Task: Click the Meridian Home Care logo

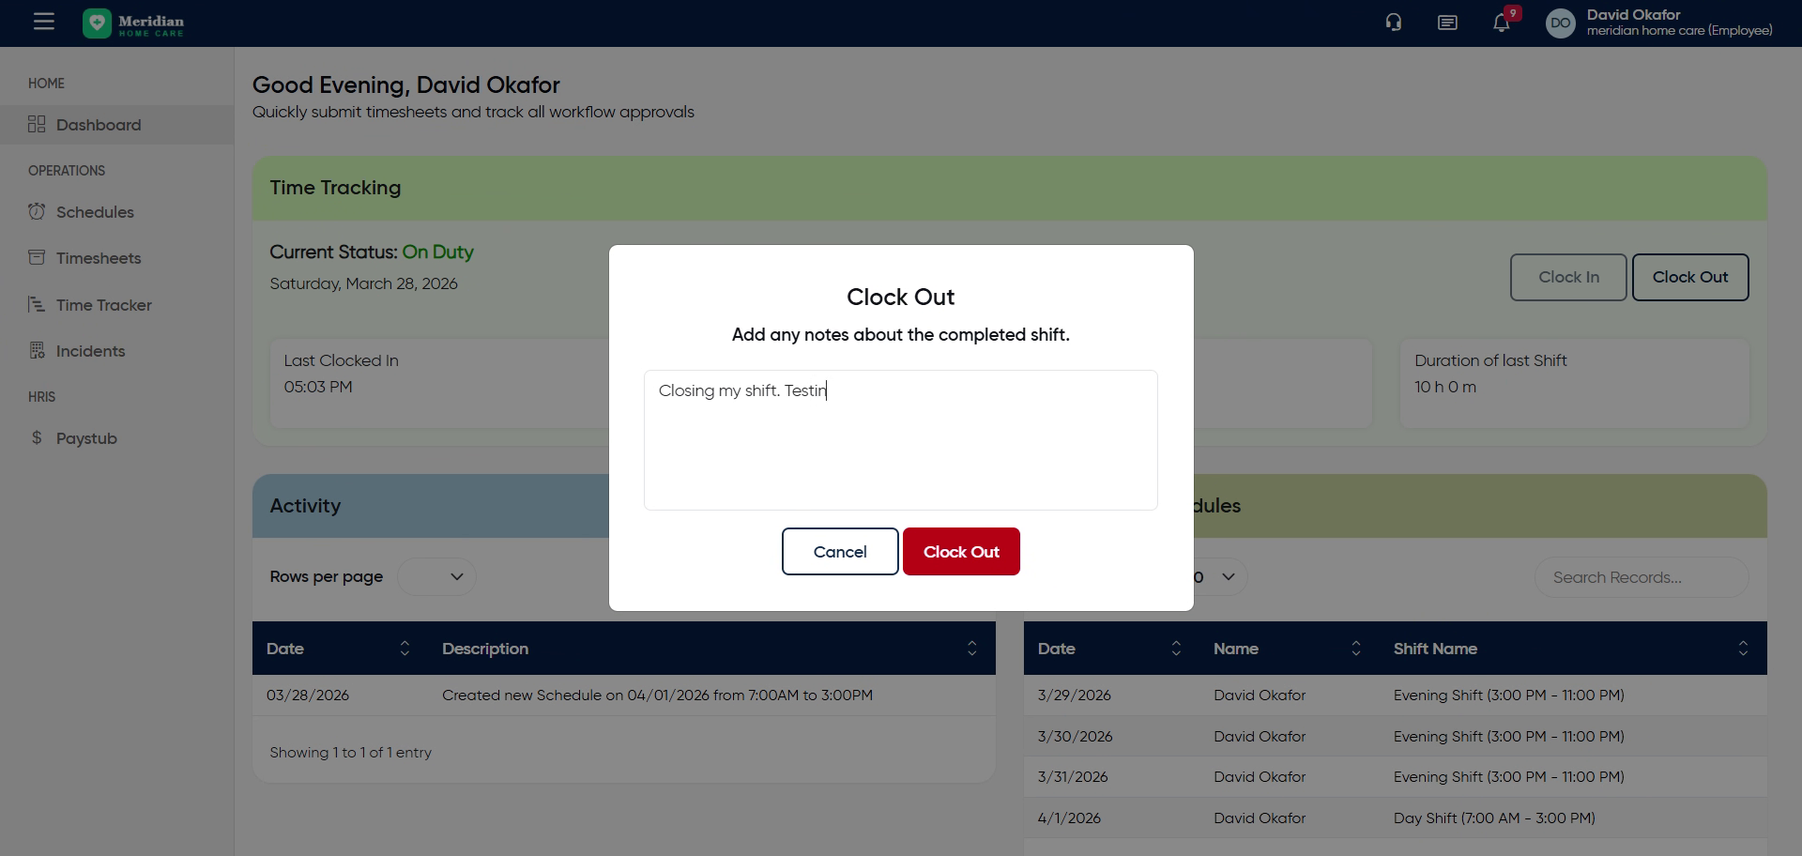Action: tap(133, 23)
